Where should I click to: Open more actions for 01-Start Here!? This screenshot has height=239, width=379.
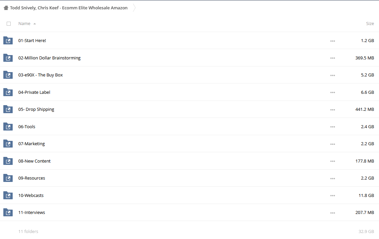tap(333, 41)
